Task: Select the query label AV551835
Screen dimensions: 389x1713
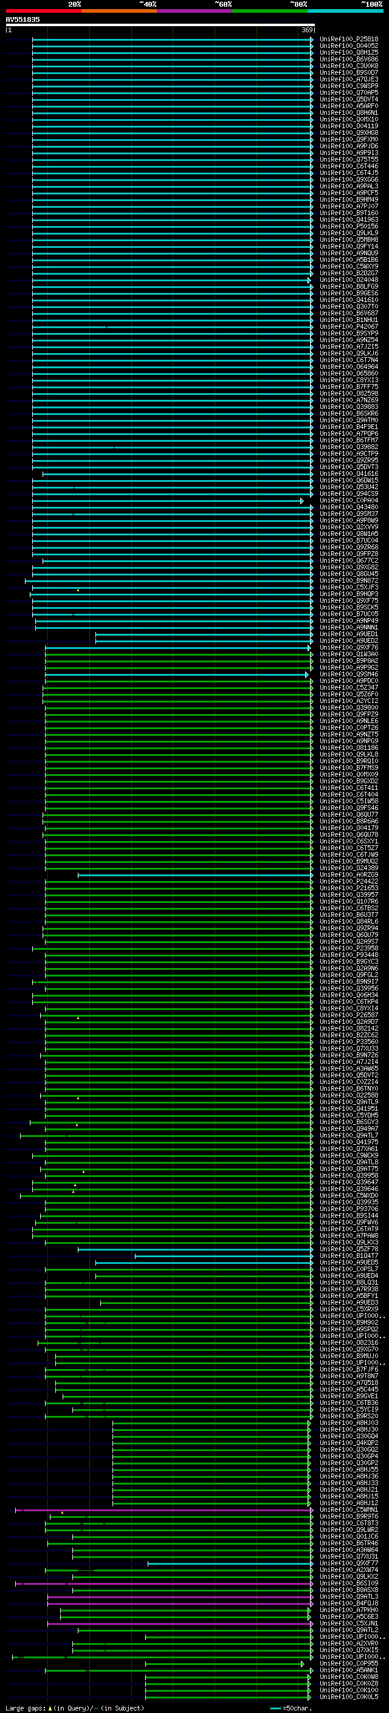Action: pos(22,19)
